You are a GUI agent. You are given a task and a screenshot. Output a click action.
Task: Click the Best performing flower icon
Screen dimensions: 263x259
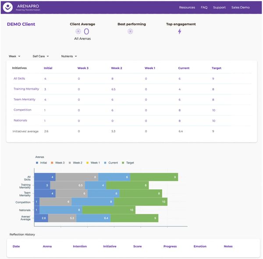pyautogui.click(x=130, y=32)
